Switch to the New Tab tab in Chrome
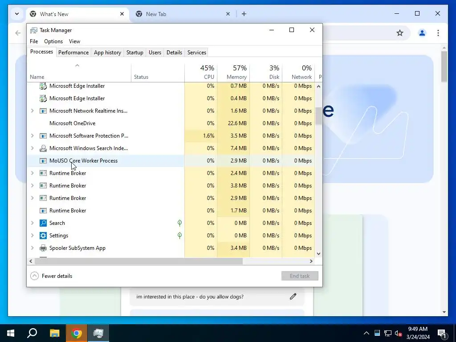The height and width of the screenshot is (342, 456). [x=182, y=14]
